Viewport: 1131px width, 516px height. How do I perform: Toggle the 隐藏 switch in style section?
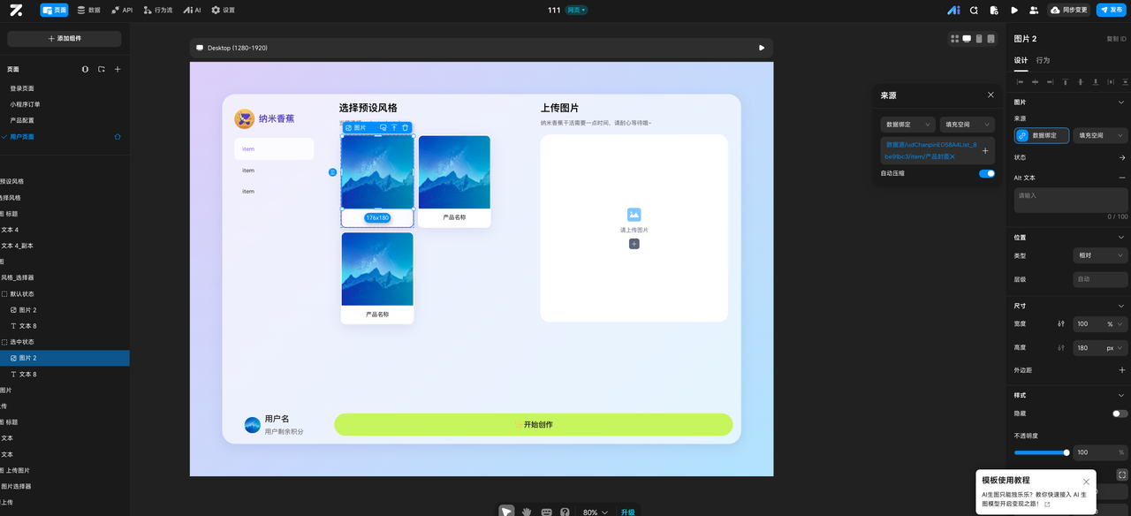tap(1120, 414)
